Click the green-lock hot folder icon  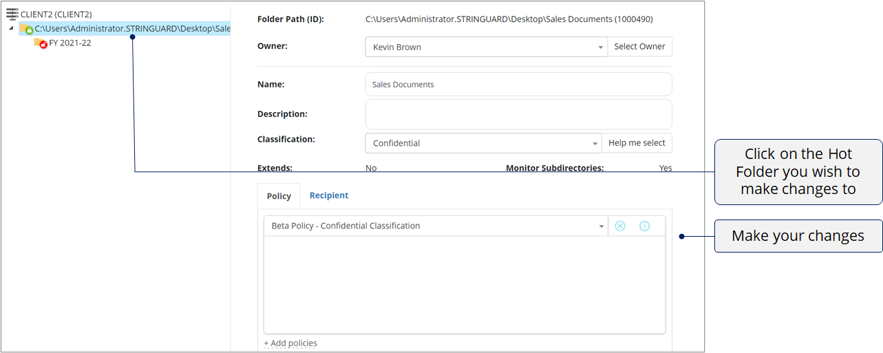coord(27,29)
